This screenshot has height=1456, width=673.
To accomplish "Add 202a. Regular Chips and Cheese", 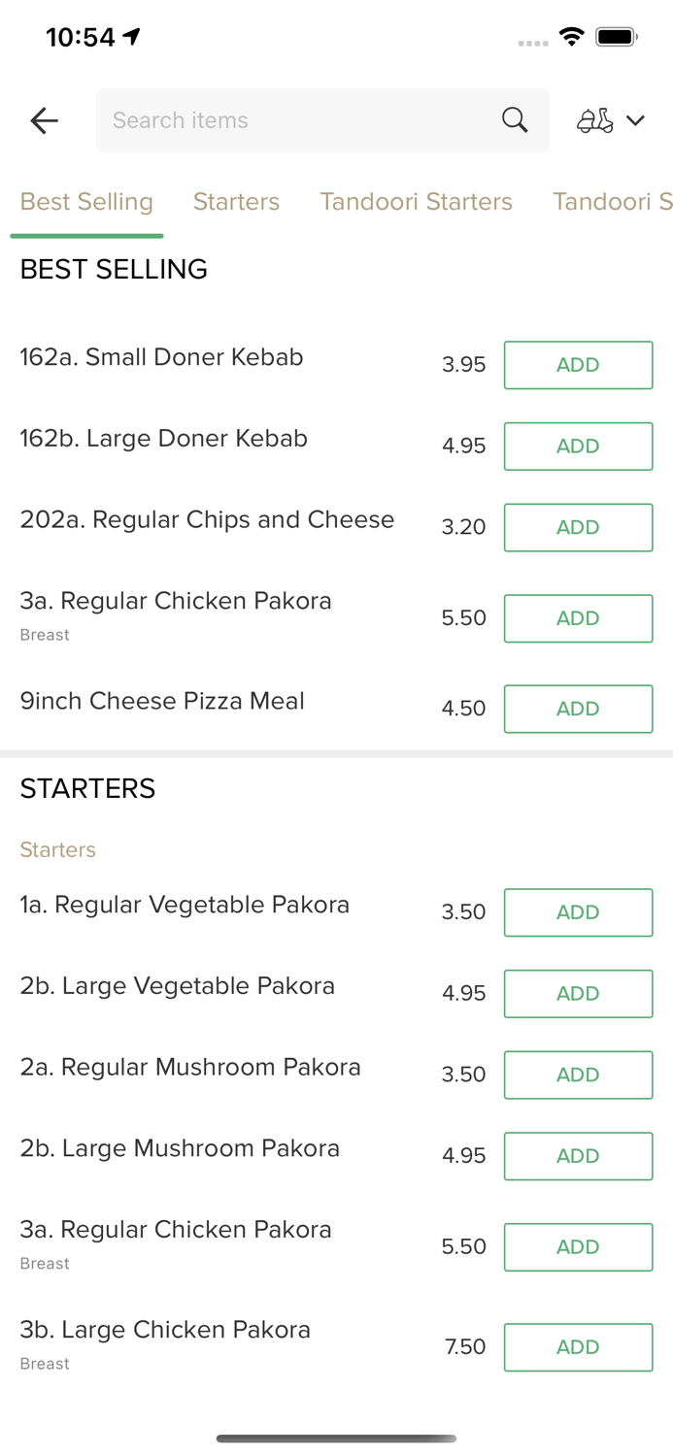I will 578,527.
